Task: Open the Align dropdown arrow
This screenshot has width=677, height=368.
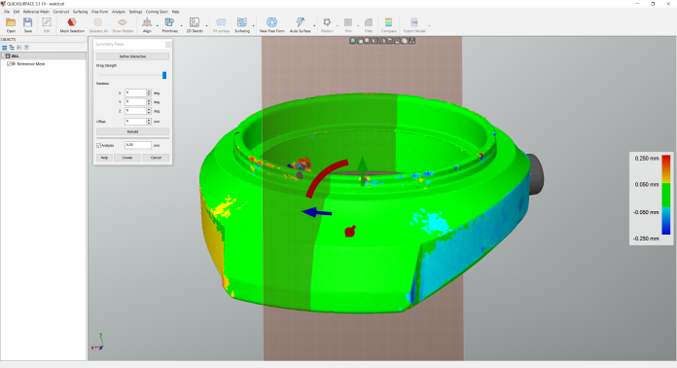Action: 157,26
